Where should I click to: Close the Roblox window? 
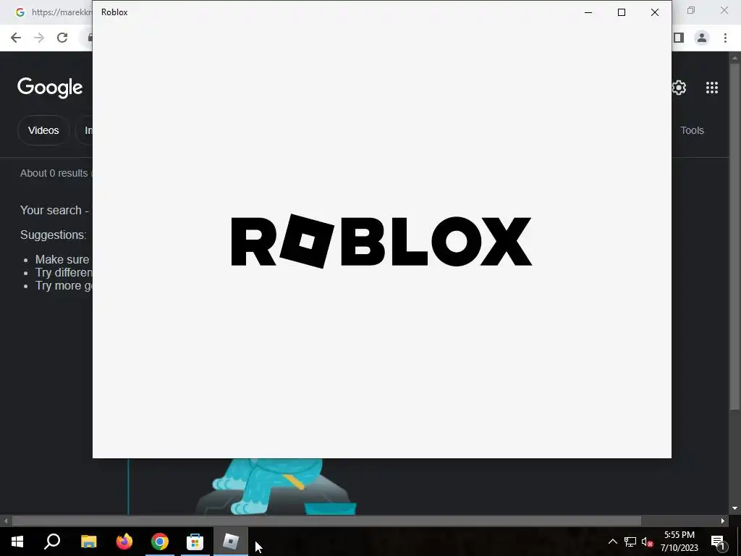click(654, 12)
